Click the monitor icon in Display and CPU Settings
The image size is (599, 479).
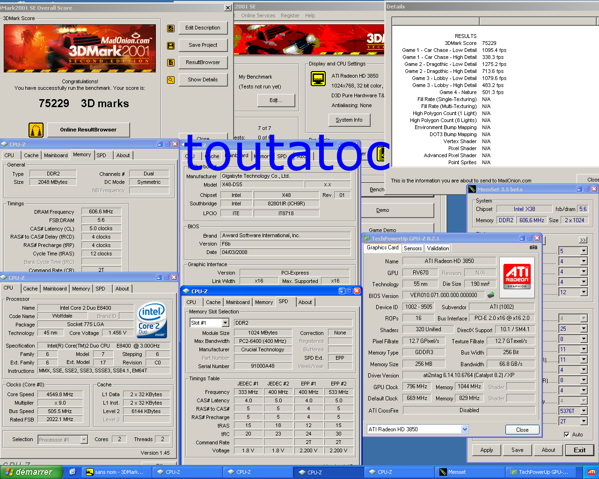click(x=318, y=79)
